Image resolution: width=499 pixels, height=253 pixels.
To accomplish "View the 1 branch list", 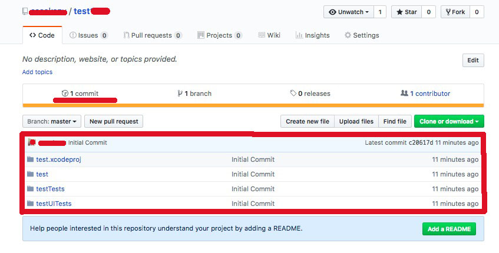I will [194, 94].
